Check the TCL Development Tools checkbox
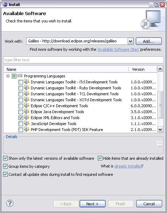This screenshot has height=213, width=167. pyautogui.click(x=21, y=94)
